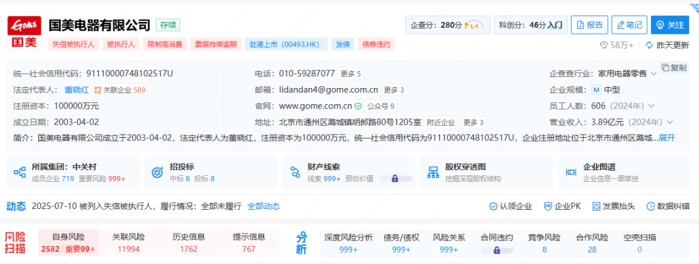Expand more emails 更多 3
The width and height of the screenshot is (699, 264).
pos(394,90)
